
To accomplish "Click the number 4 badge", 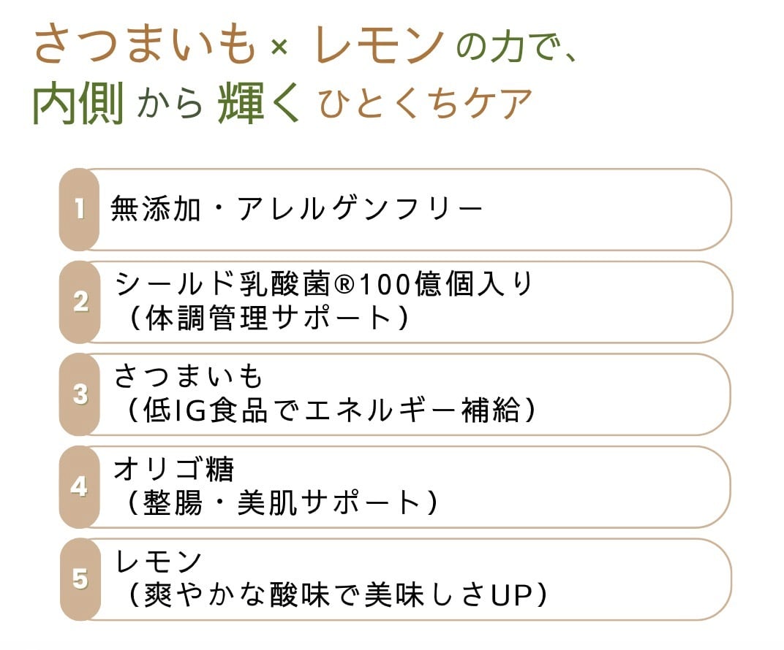I will pyautogui.click(x=80, y=486).
